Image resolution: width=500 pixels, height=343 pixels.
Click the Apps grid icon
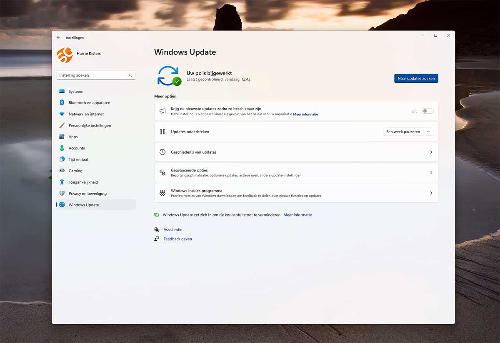point(62,137)
